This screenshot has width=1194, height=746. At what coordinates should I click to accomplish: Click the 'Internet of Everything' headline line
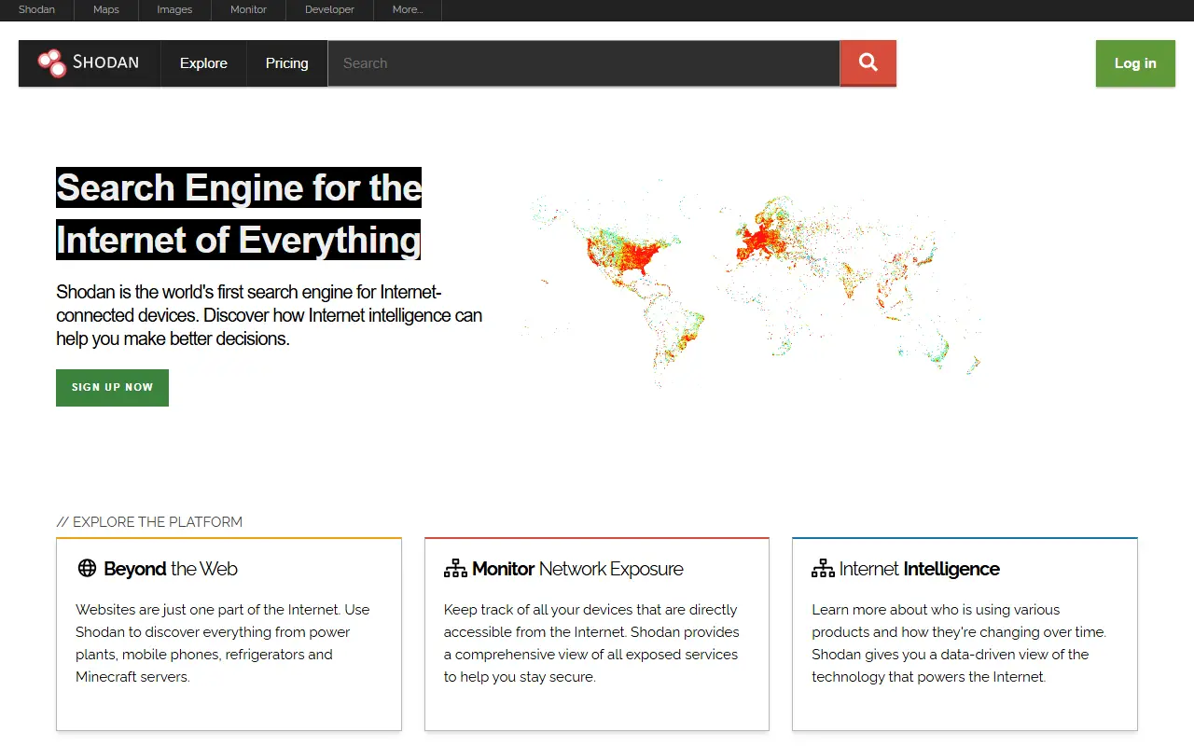point(239,240)
